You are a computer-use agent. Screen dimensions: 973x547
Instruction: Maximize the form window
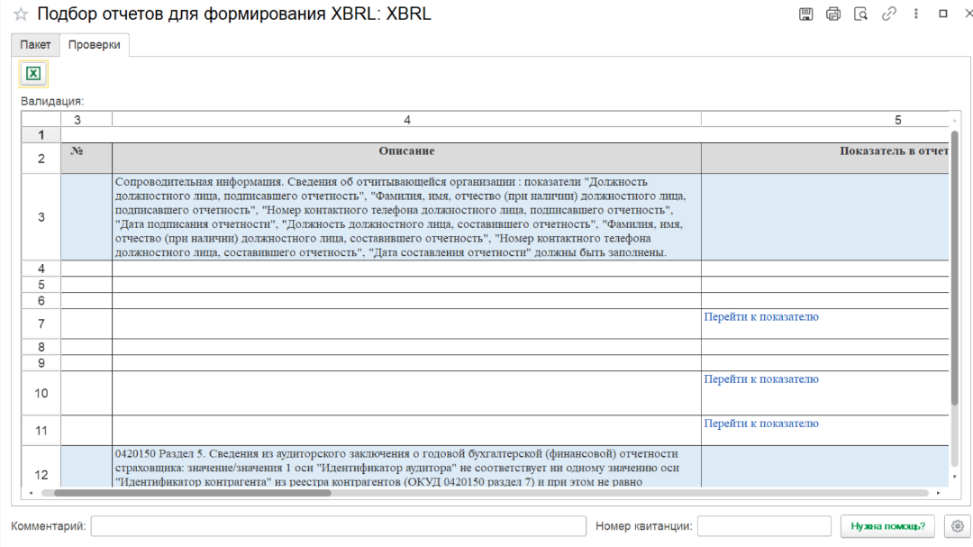click(943, 14)
